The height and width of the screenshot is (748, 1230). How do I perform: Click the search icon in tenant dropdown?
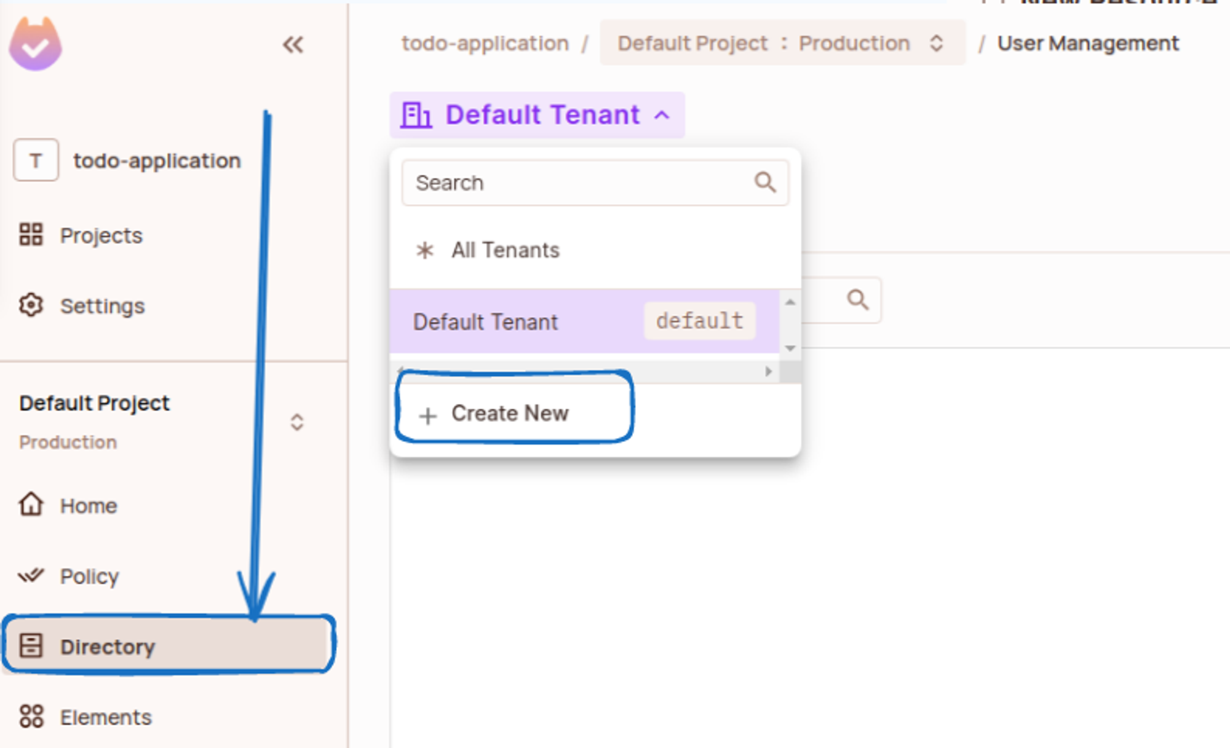[763, 182]
